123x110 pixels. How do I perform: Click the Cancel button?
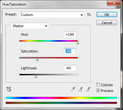pyautogui.click(x=107, y=23)
